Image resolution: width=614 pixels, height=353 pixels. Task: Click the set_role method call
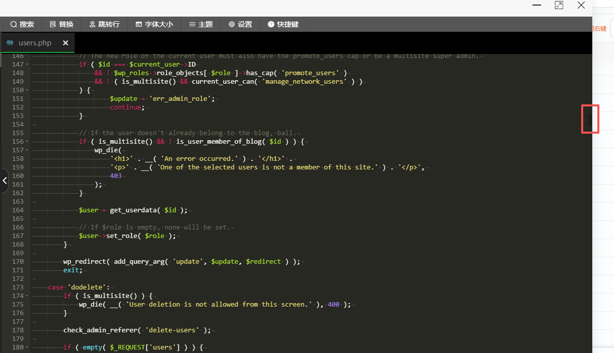pos(122,236)
